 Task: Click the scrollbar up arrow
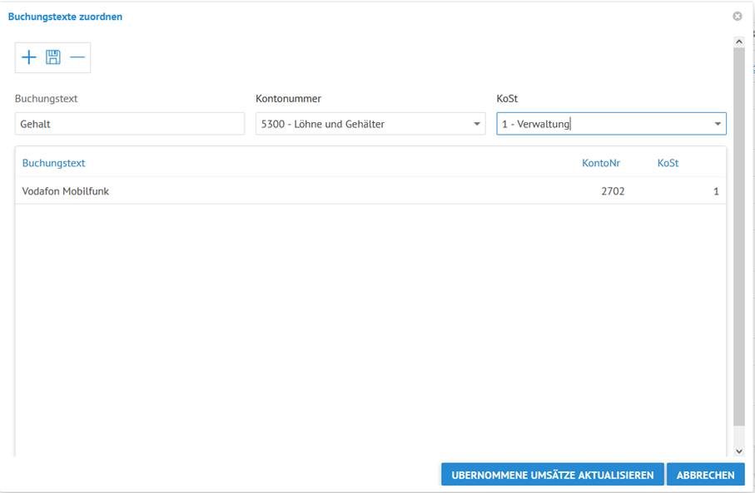738,42
